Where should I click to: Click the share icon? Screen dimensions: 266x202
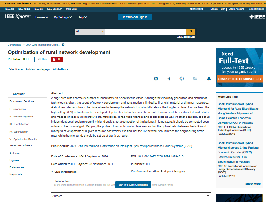coord(169,79)
